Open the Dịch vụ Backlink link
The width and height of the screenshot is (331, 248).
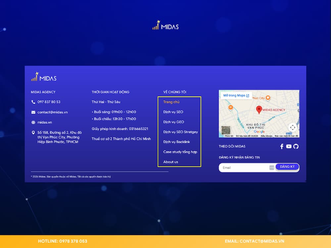coord(176,142)
